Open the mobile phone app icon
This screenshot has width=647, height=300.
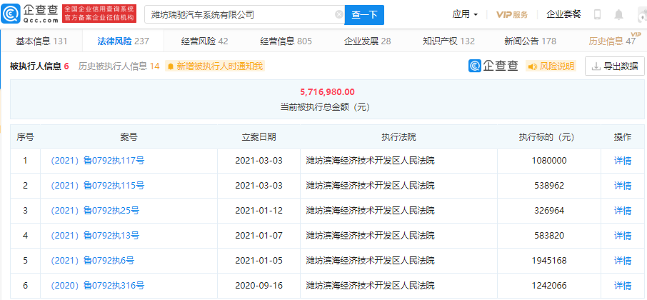tap(597, 14)
